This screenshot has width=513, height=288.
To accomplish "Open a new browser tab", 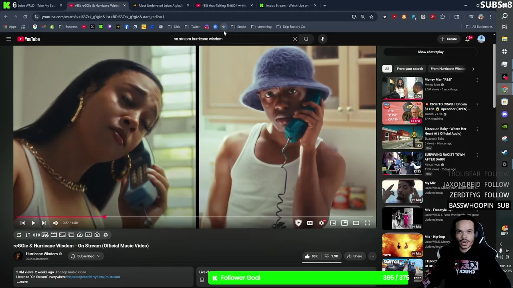I will coord(325,6).
